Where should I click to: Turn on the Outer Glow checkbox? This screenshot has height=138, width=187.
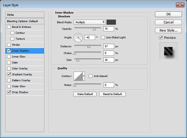(x=9, y=86)
